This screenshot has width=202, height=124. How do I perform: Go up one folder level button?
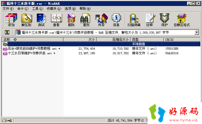pos(7,32)
